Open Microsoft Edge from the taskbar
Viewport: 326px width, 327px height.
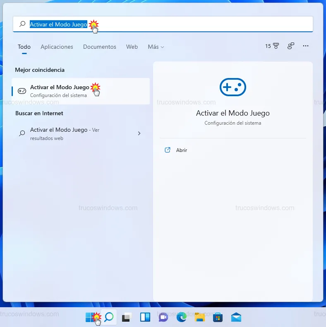pos(181,317)
